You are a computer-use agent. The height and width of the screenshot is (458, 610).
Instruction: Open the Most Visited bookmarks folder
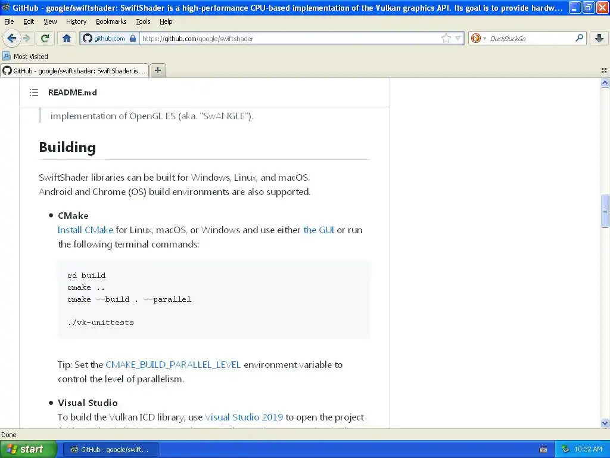[25, 57]
